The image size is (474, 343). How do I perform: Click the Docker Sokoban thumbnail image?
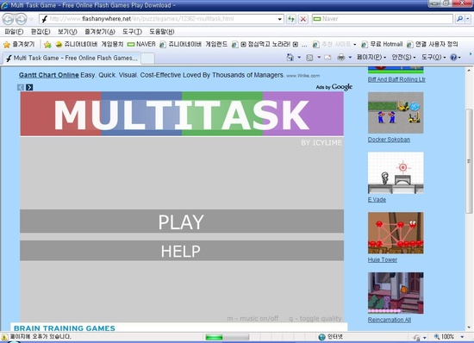click(x=396, y=113)
